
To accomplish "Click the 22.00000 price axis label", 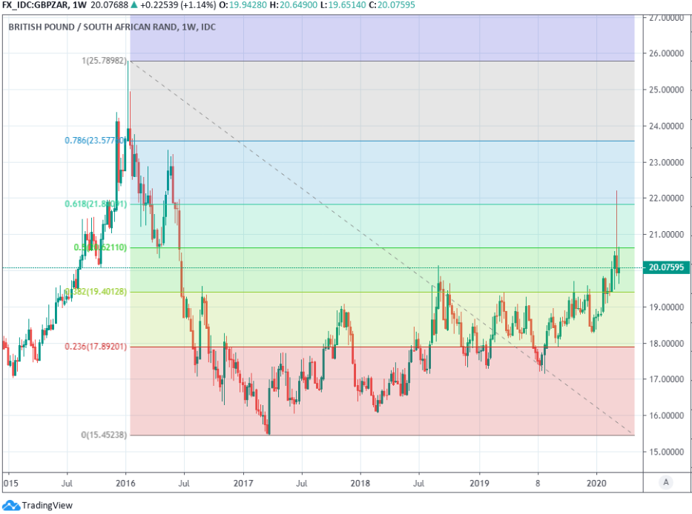I will pyautogui.click(x=663, y=198).
